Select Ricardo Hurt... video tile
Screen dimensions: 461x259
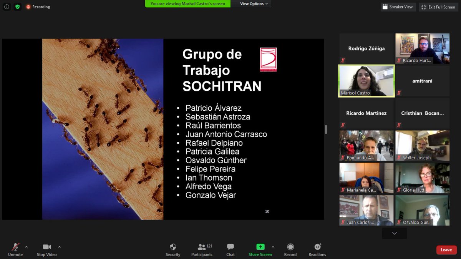pyautogui.click(x=423, y=48)
